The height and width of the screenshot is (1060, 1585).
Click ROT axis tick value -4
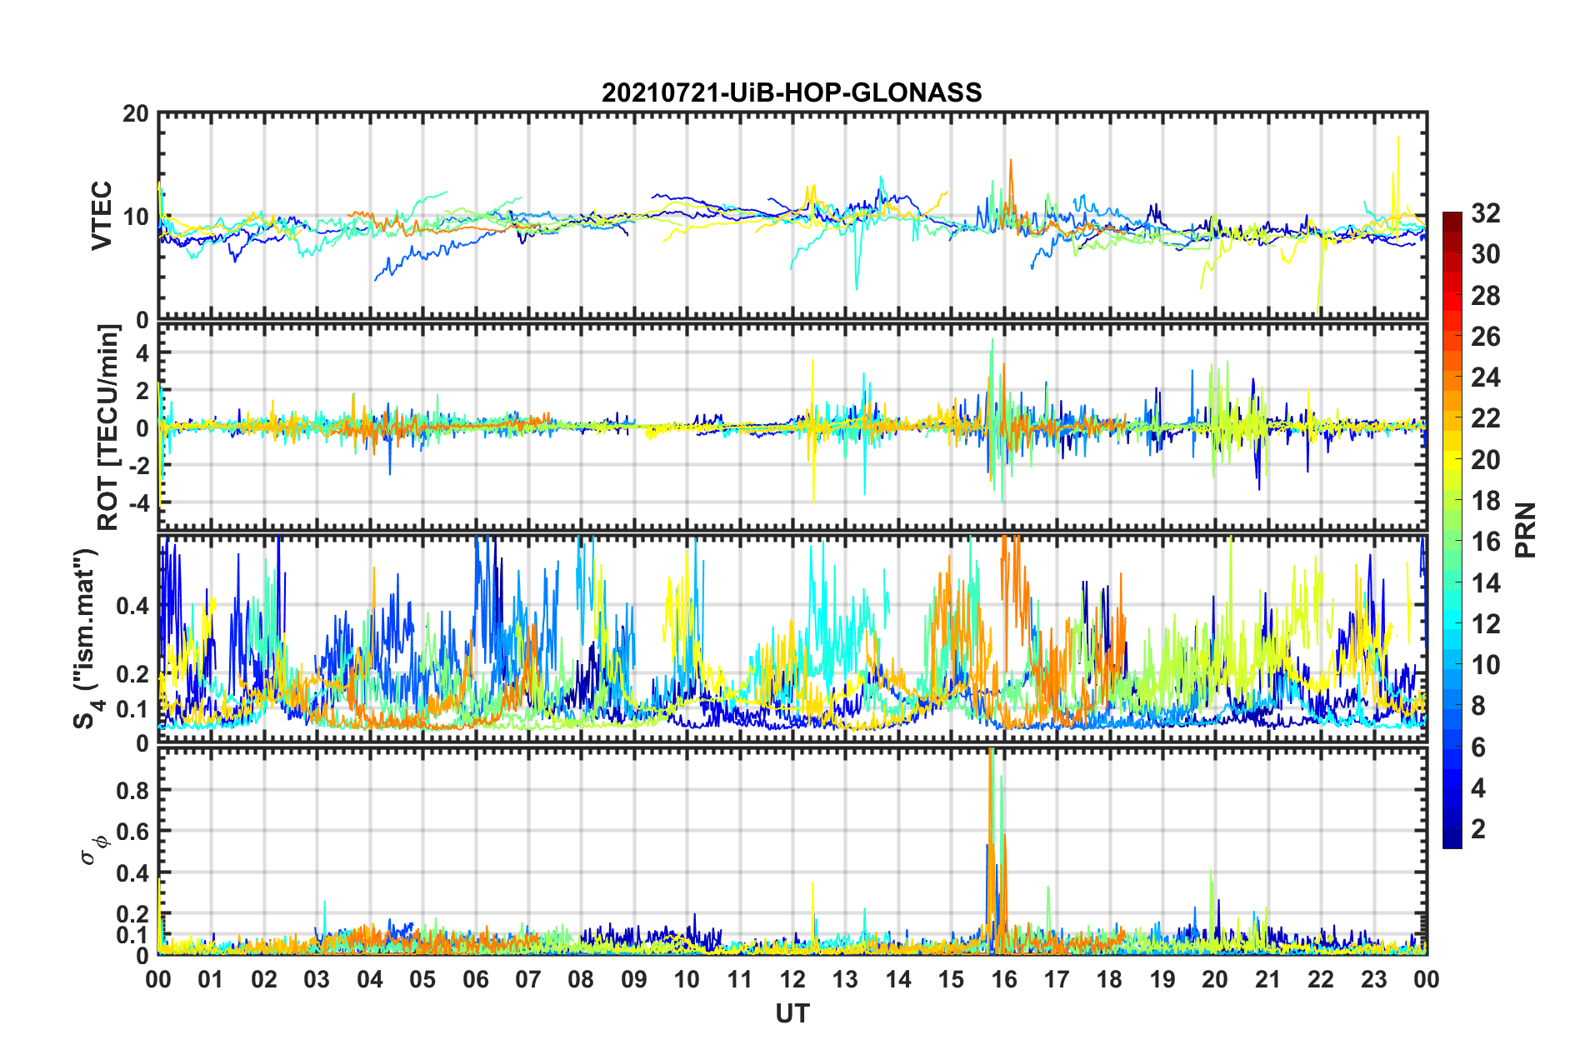pos(139,502)
